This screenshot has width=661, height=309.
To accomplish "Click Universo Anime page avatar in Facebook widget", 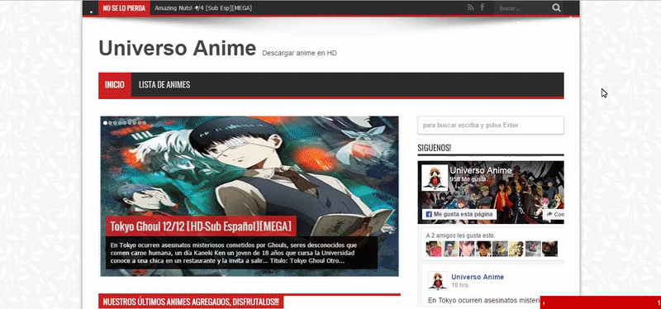I will click(x=435, y=178).
